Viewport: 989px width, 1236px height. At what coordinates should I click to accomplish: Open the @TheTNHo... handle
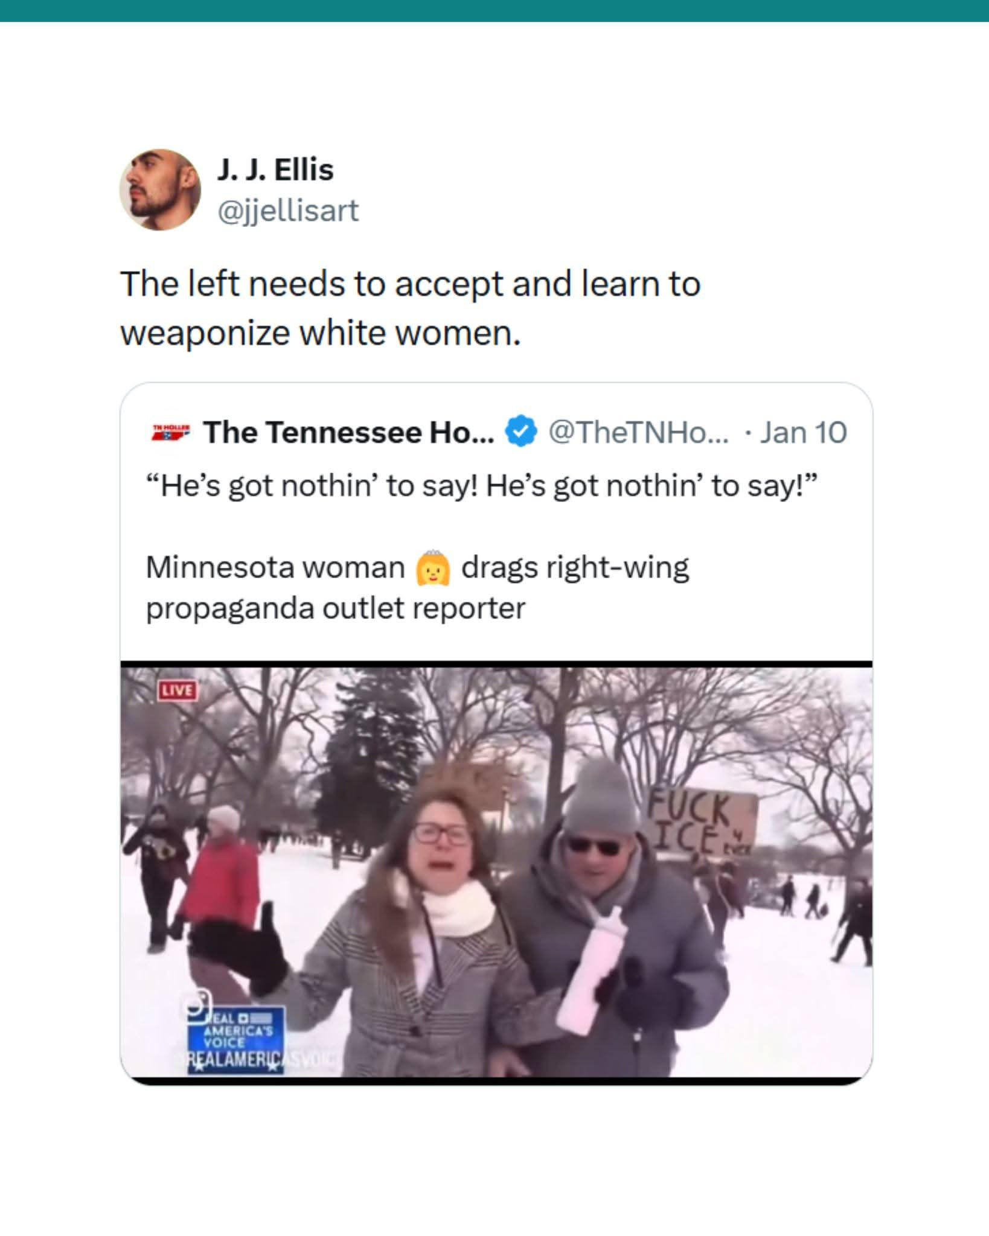click(638, 432)
